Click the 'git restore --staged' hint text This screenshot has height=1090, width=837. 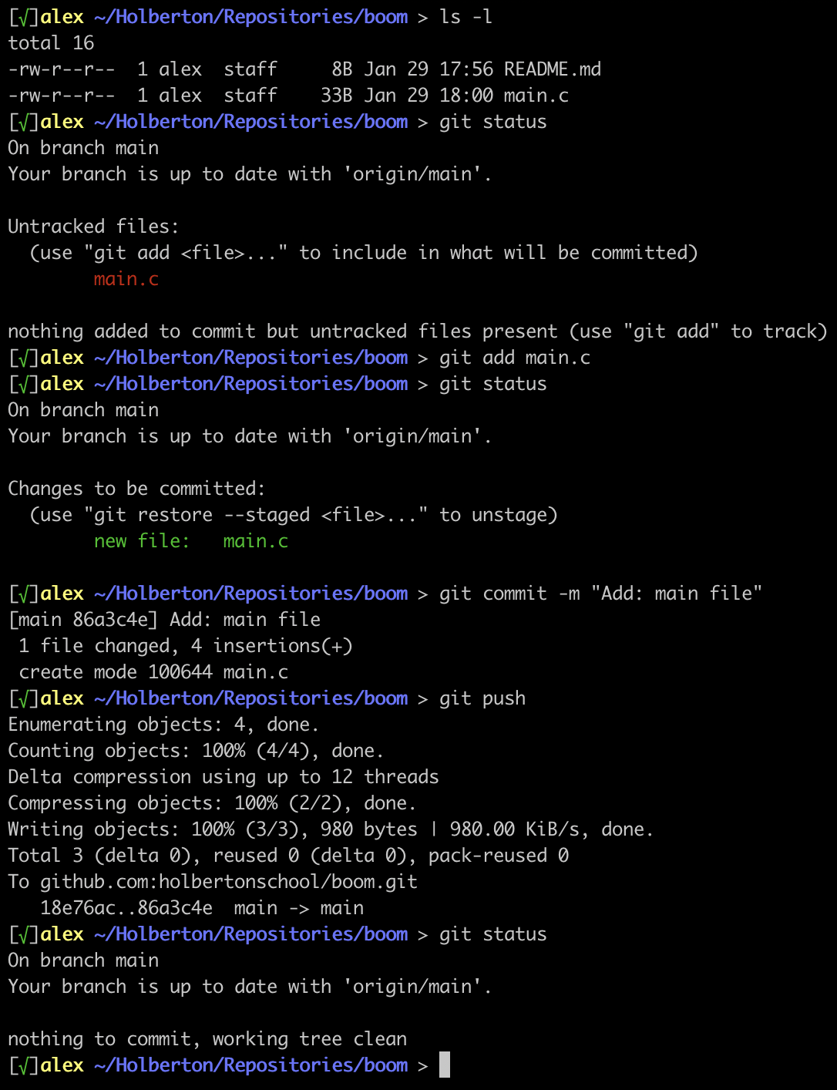pyautogui.click(x=202, y=515)
